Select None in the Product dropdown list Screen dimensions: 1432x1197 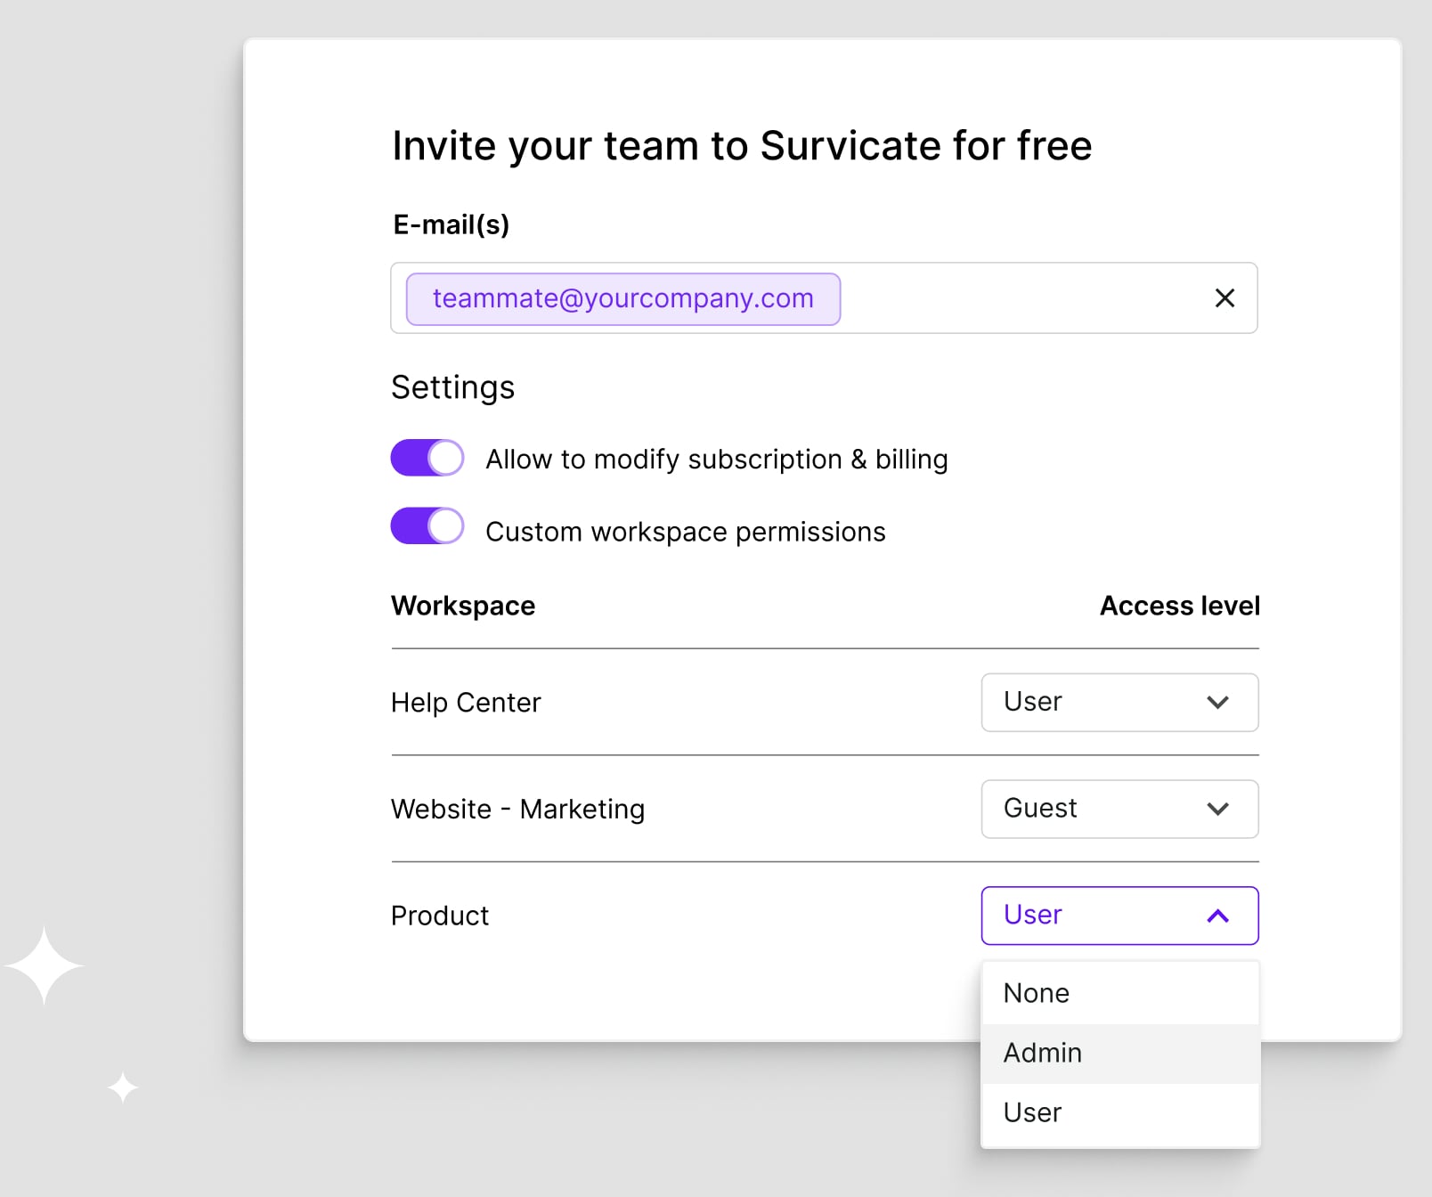[1119, 993]
